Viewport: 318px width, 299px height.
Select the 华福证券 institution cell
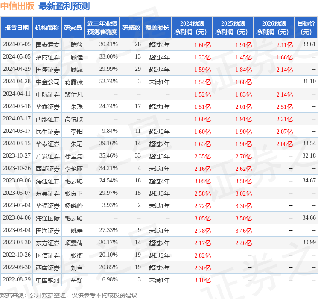coord(48,205)
